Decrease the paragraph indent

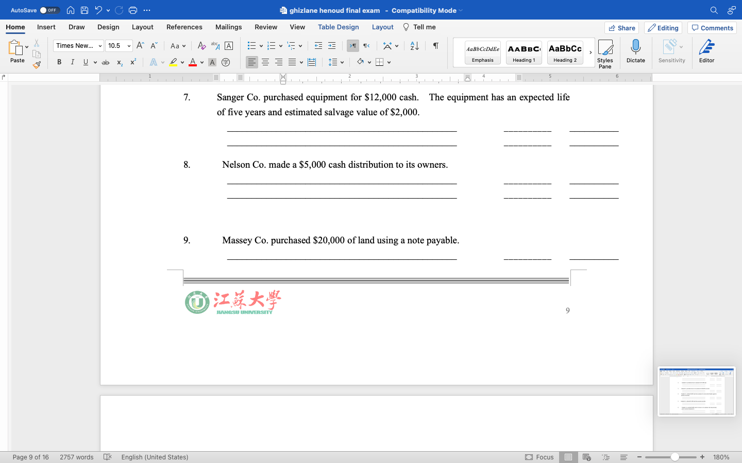tap(318, 46)
